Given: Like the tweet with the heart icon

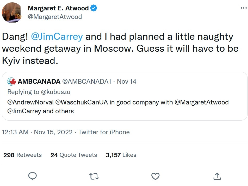Looking at the screenshot, I should point(155,176).
